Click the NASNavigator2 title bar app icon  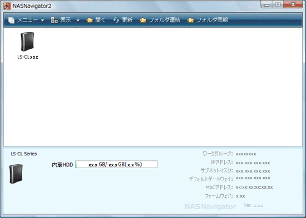[x=7, y=6]
